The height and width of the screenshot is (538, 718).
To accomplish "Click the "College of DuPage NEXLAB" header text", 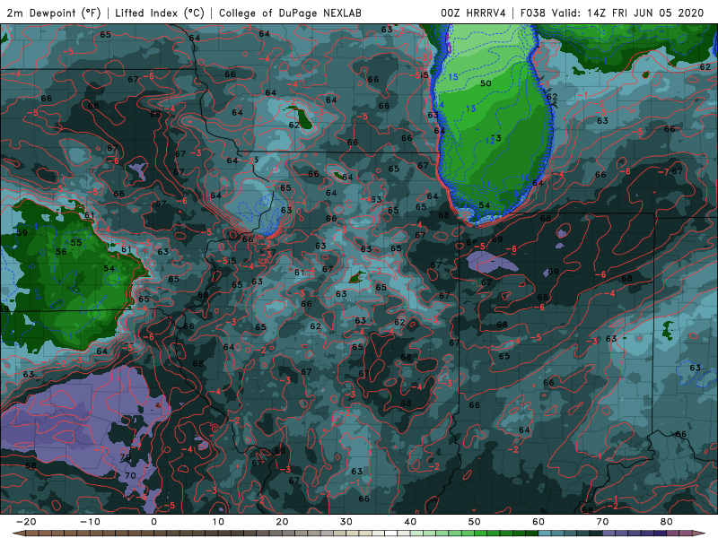I will pos(290,13).
